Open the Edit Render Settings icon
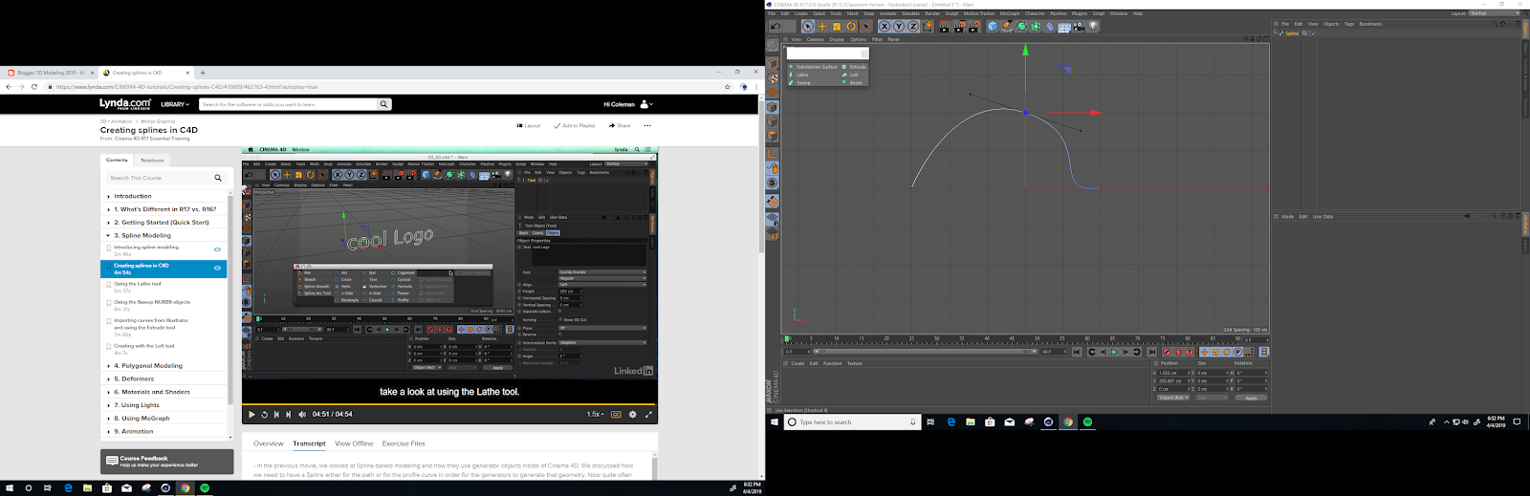 click(974, 27)
